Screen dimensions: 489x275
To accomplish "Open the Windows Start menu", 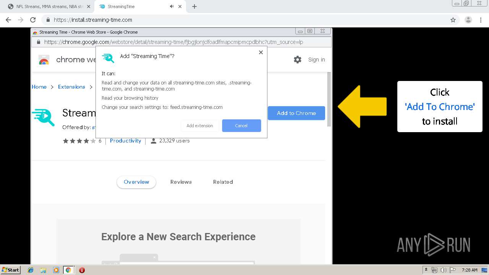I will [11, 270].
